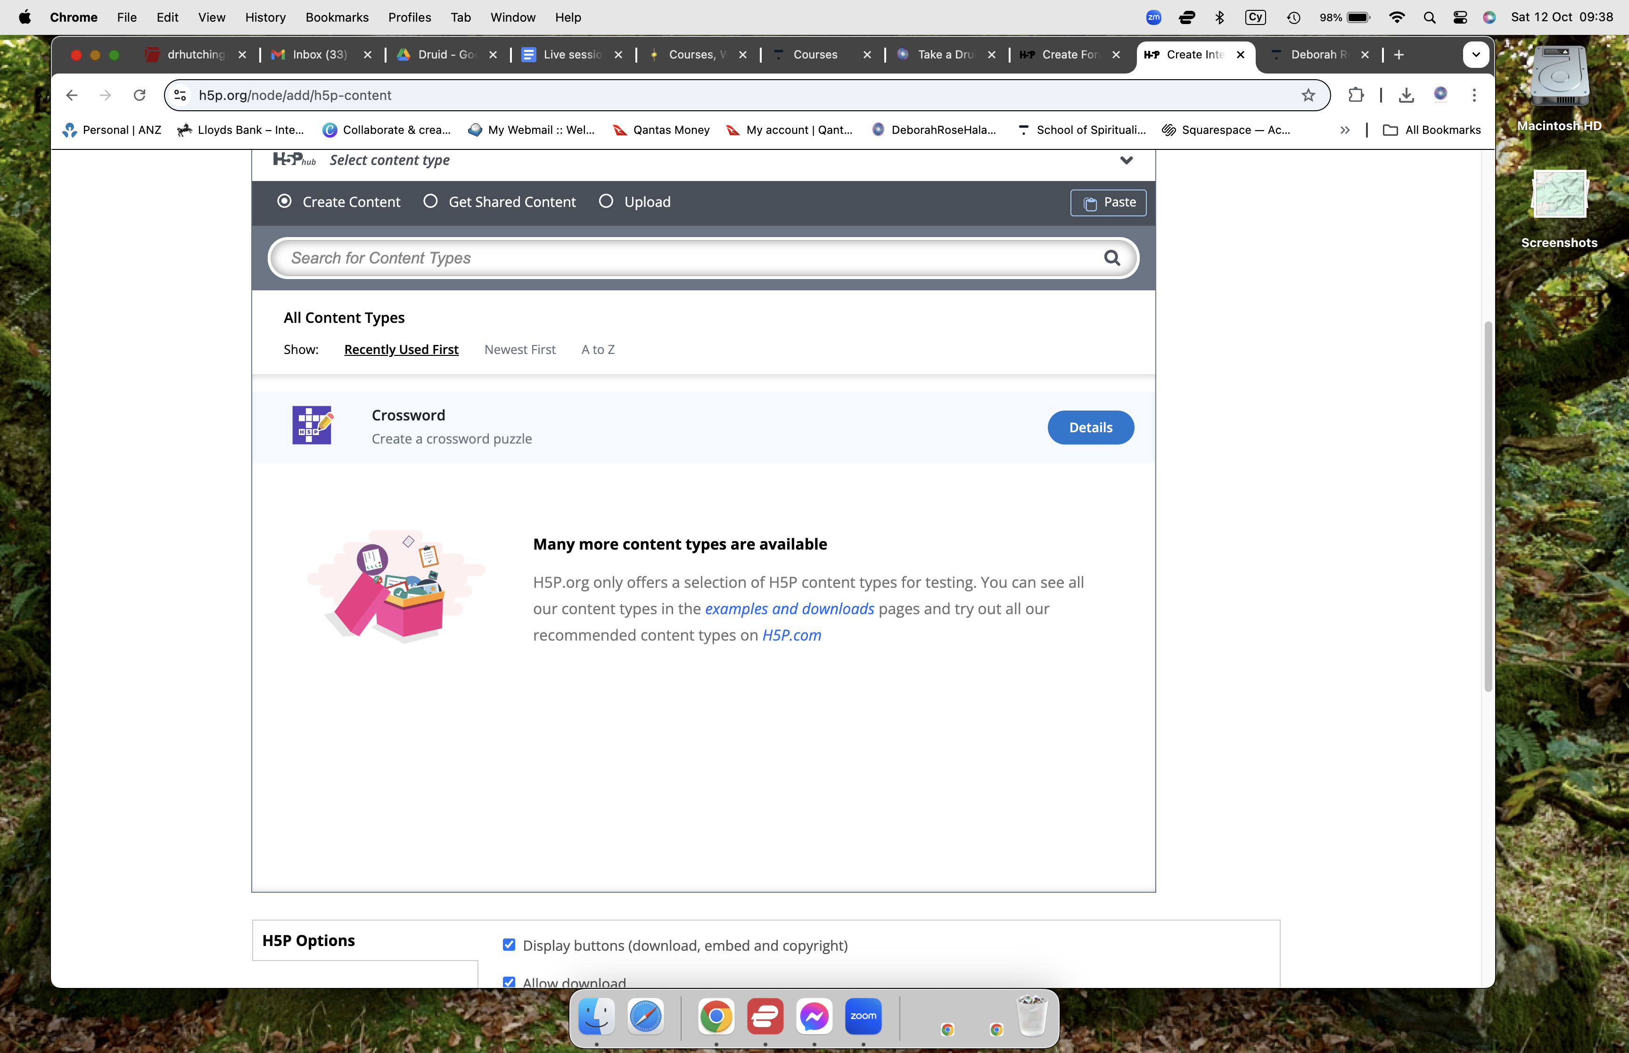
Task: Launch Safari from the dock
Action: pos(645,1017)
